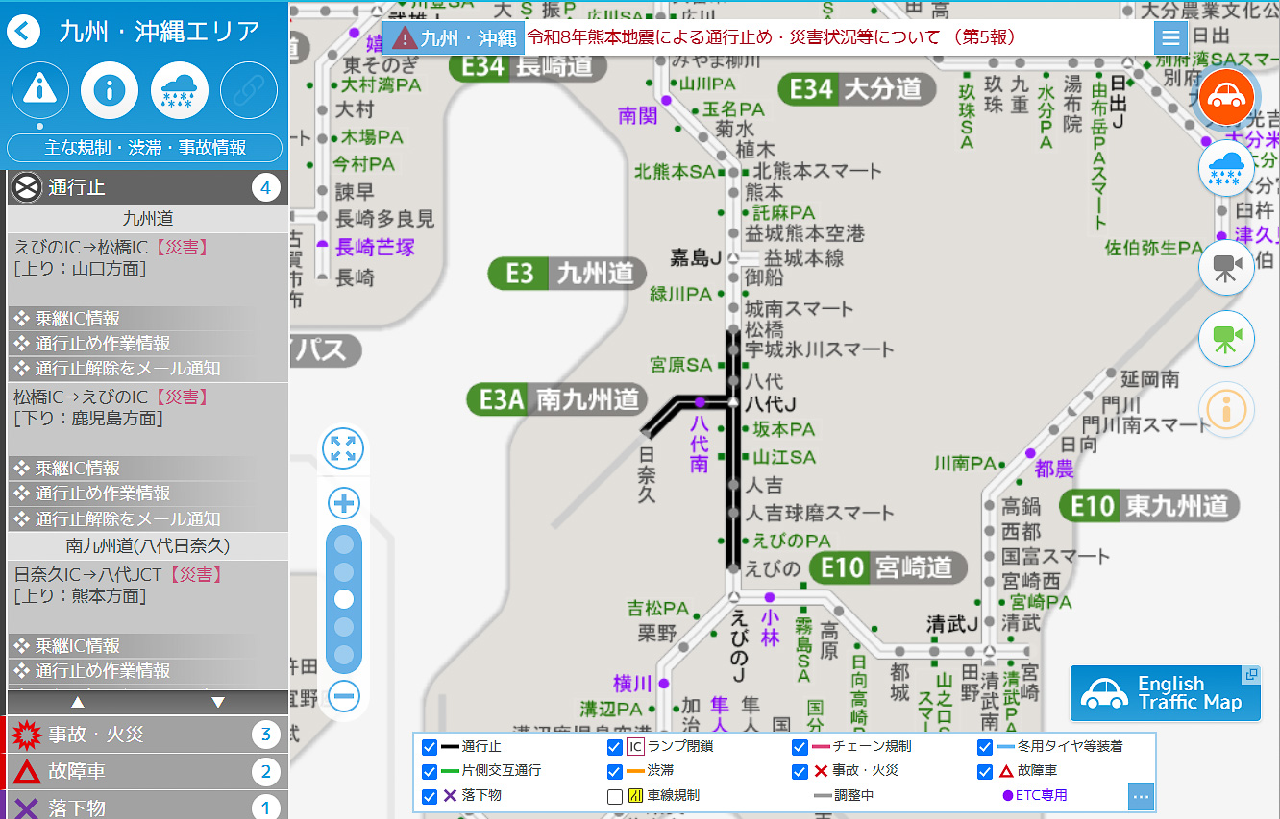Viewport: 1280px width, 819px height.
Task: Show the gray camera layer on the map
Action: [1226, 266]
